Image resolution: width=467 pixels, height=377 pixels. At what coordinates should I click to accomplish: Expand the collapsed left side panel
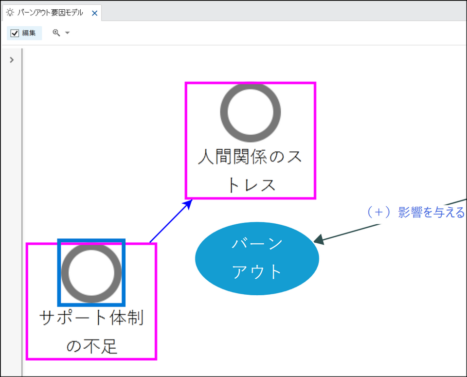point(12,60)
